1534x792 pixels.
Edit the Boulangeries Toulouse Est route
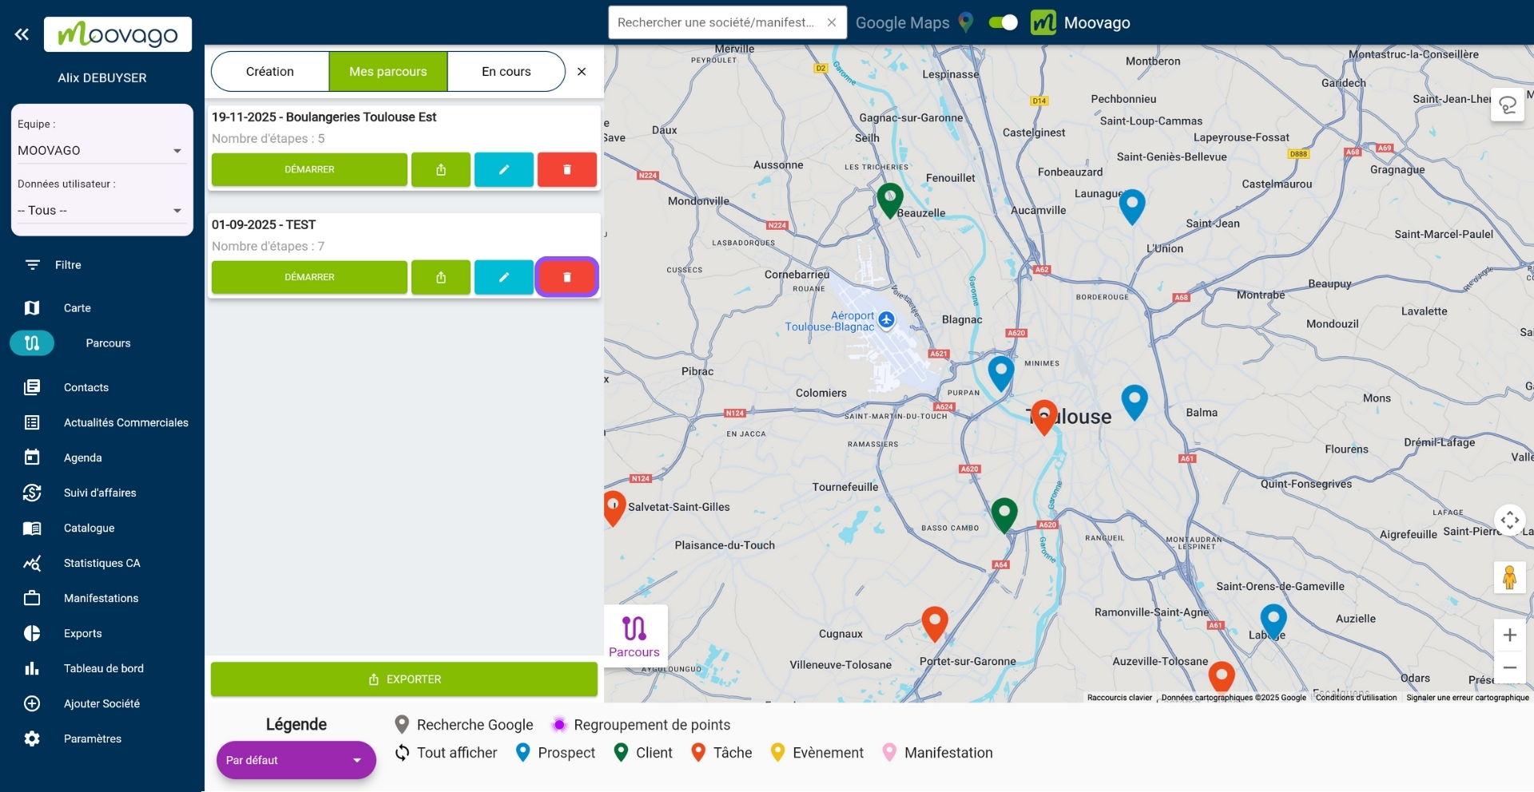(x=503, y=169)
